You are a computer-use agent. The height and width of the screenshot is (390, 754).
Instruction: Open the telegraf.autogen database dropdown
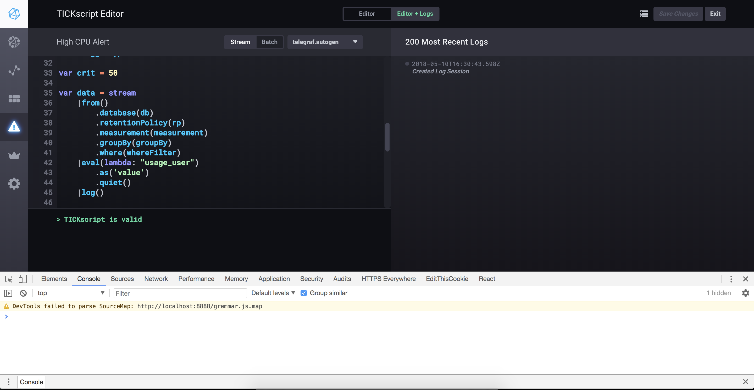click(325, 42)
